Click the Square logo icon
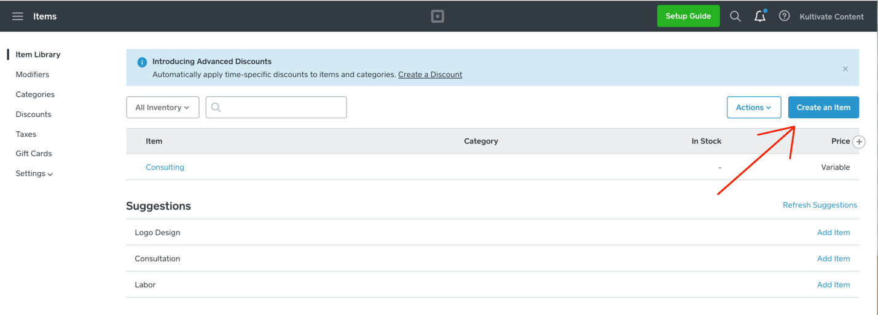The image size is (878, 315). [x=437, y=17]
